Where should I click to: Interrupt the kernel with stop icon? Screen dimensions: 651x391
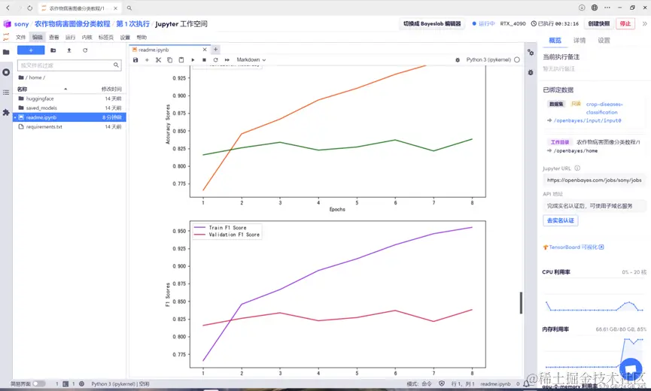point(204,59)
